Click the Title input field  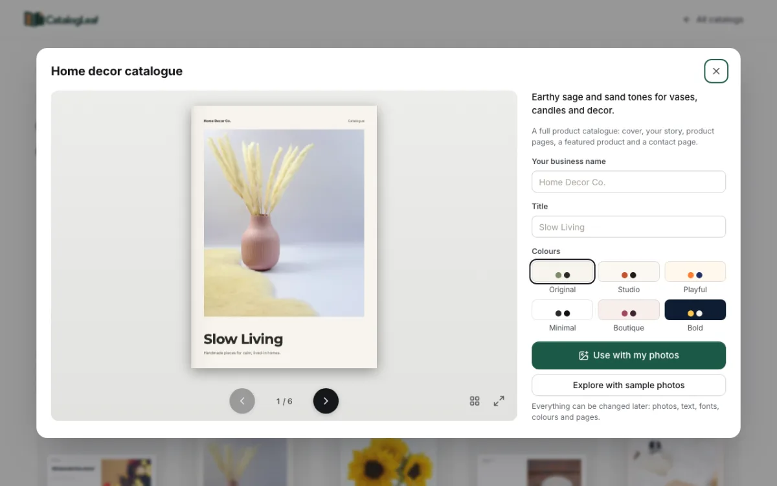[629, 227]
